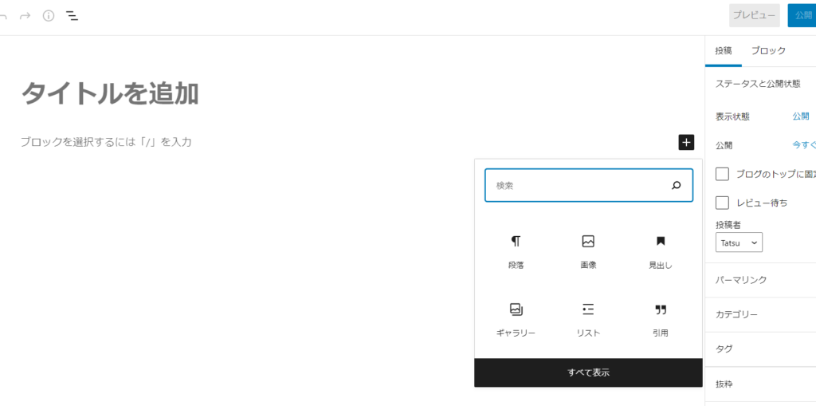Click the 検索 block search field
Viewport: 816px width, 406px height.
pyautogui.click(x=578, y=185)
